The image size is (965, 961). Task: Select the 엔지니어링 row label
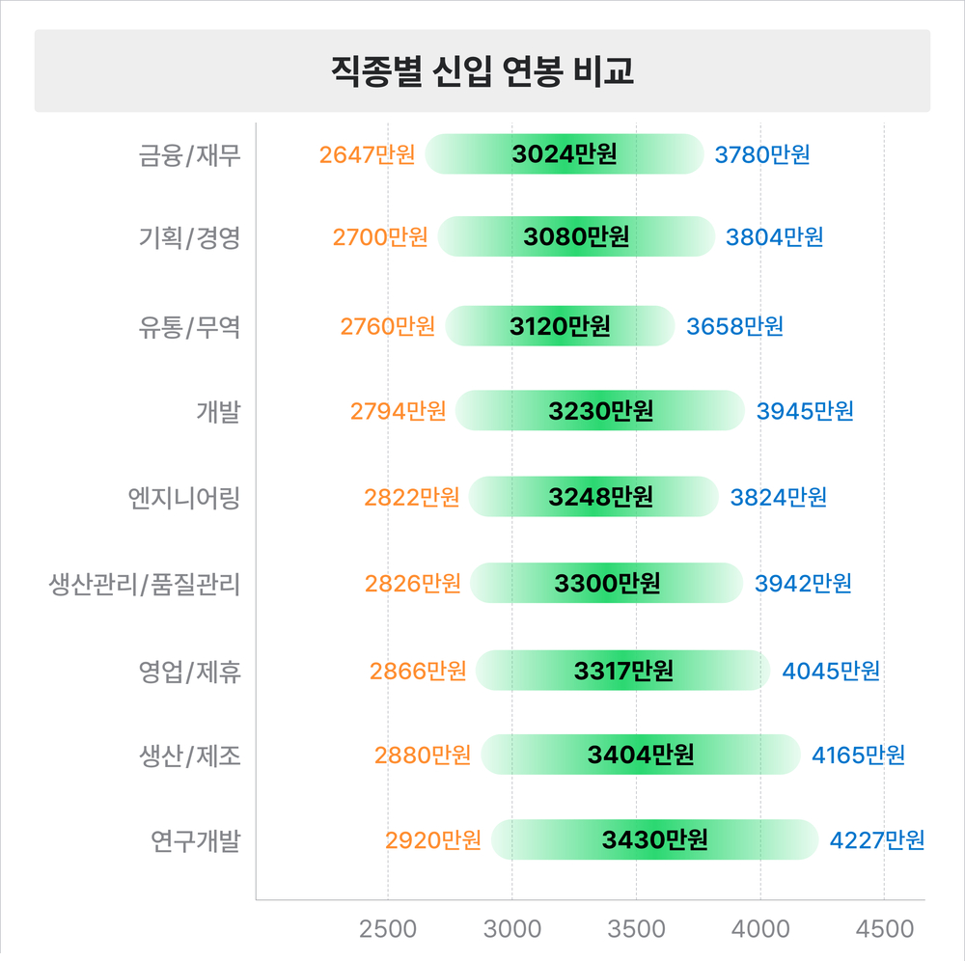(183, 497)
